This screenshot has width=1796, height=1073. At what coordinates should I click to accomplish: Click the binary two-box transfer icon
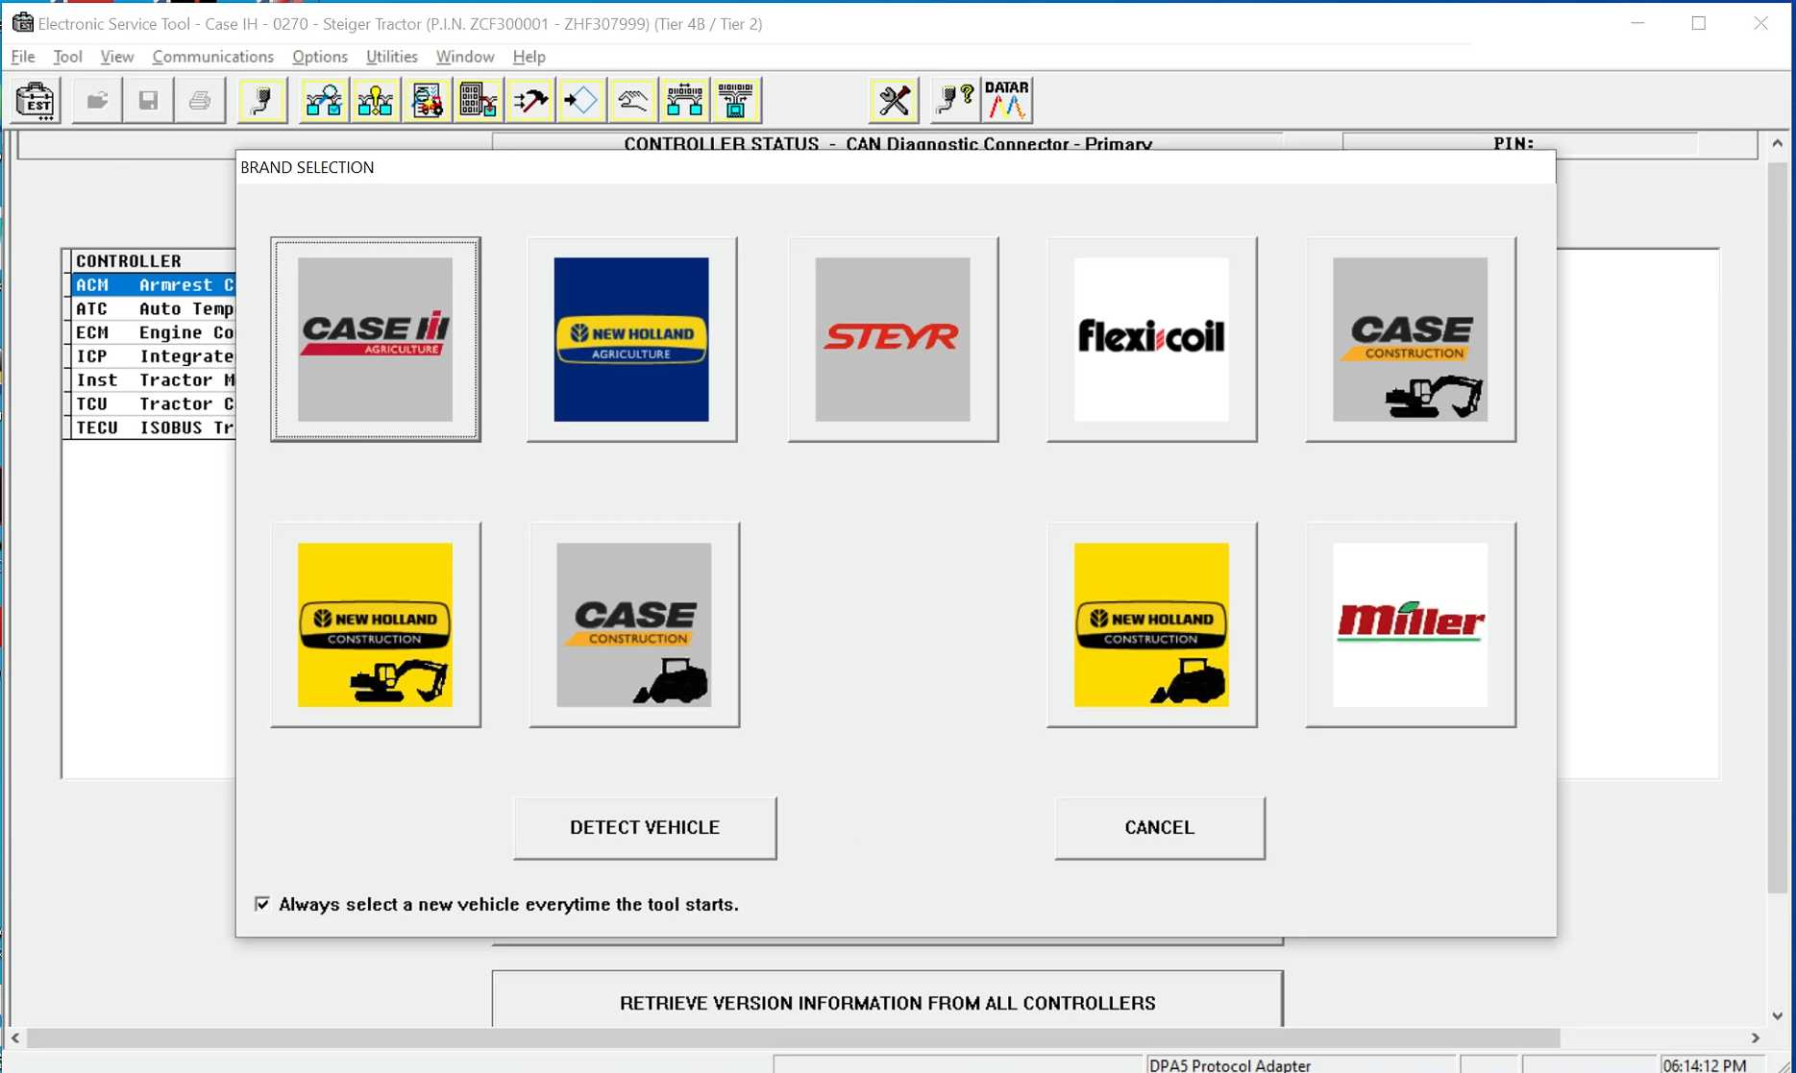(684, 100)
